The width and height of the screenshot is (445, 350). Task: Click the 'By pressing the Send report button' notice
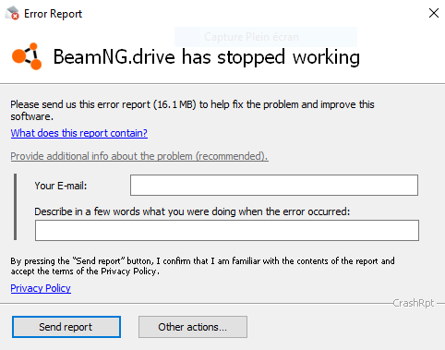202,266
